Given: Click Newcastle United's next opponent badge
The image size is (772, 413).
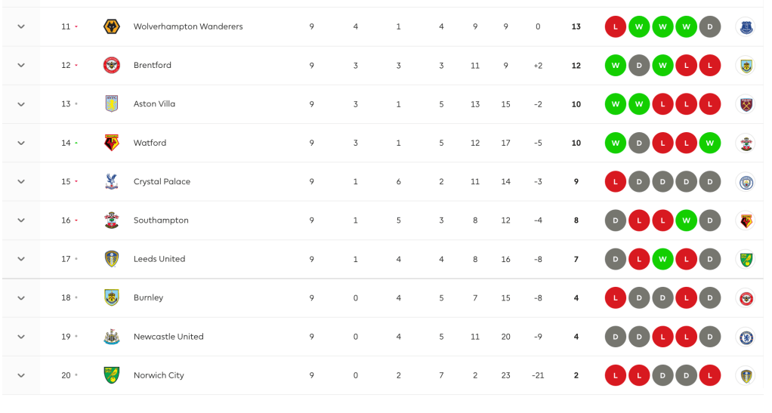Looking at the screenshot, I should [x=746, y=337].
